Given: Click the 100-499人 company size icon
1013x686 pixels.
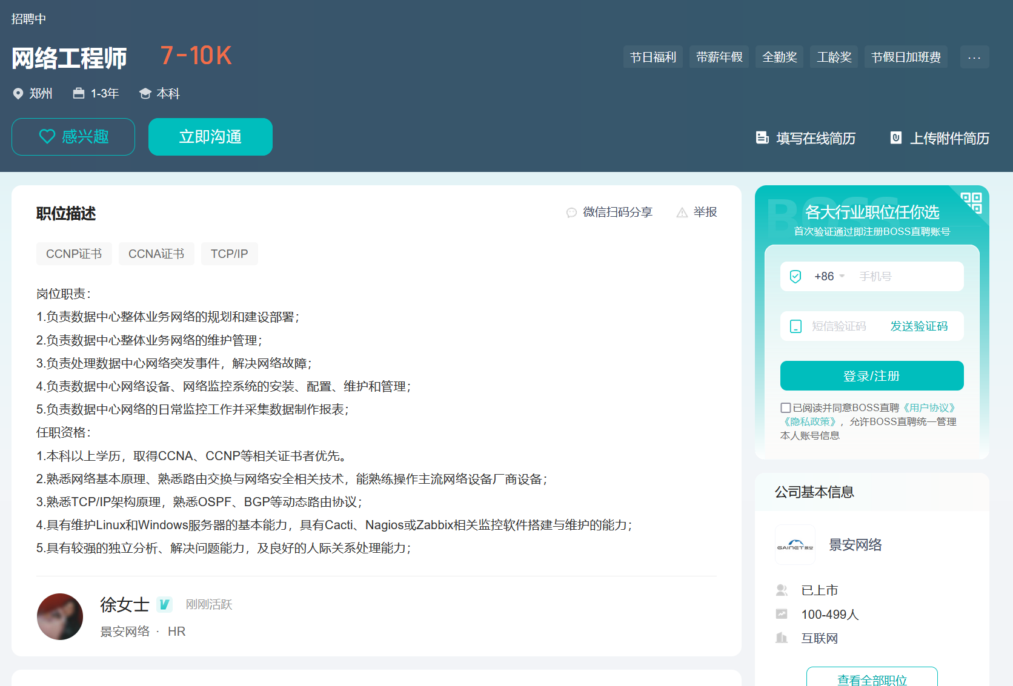Looking at the screenshot, I should click(x=782, y=615).
